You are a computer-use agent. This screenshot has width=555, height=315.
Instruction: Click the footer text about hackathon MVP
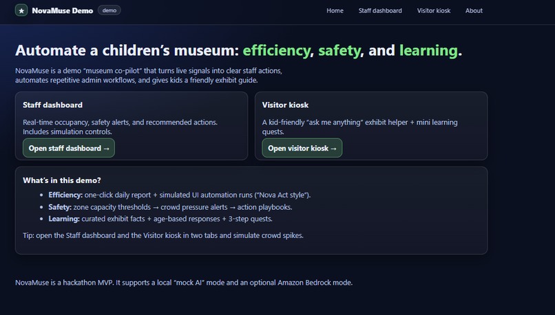coord(184,283)
